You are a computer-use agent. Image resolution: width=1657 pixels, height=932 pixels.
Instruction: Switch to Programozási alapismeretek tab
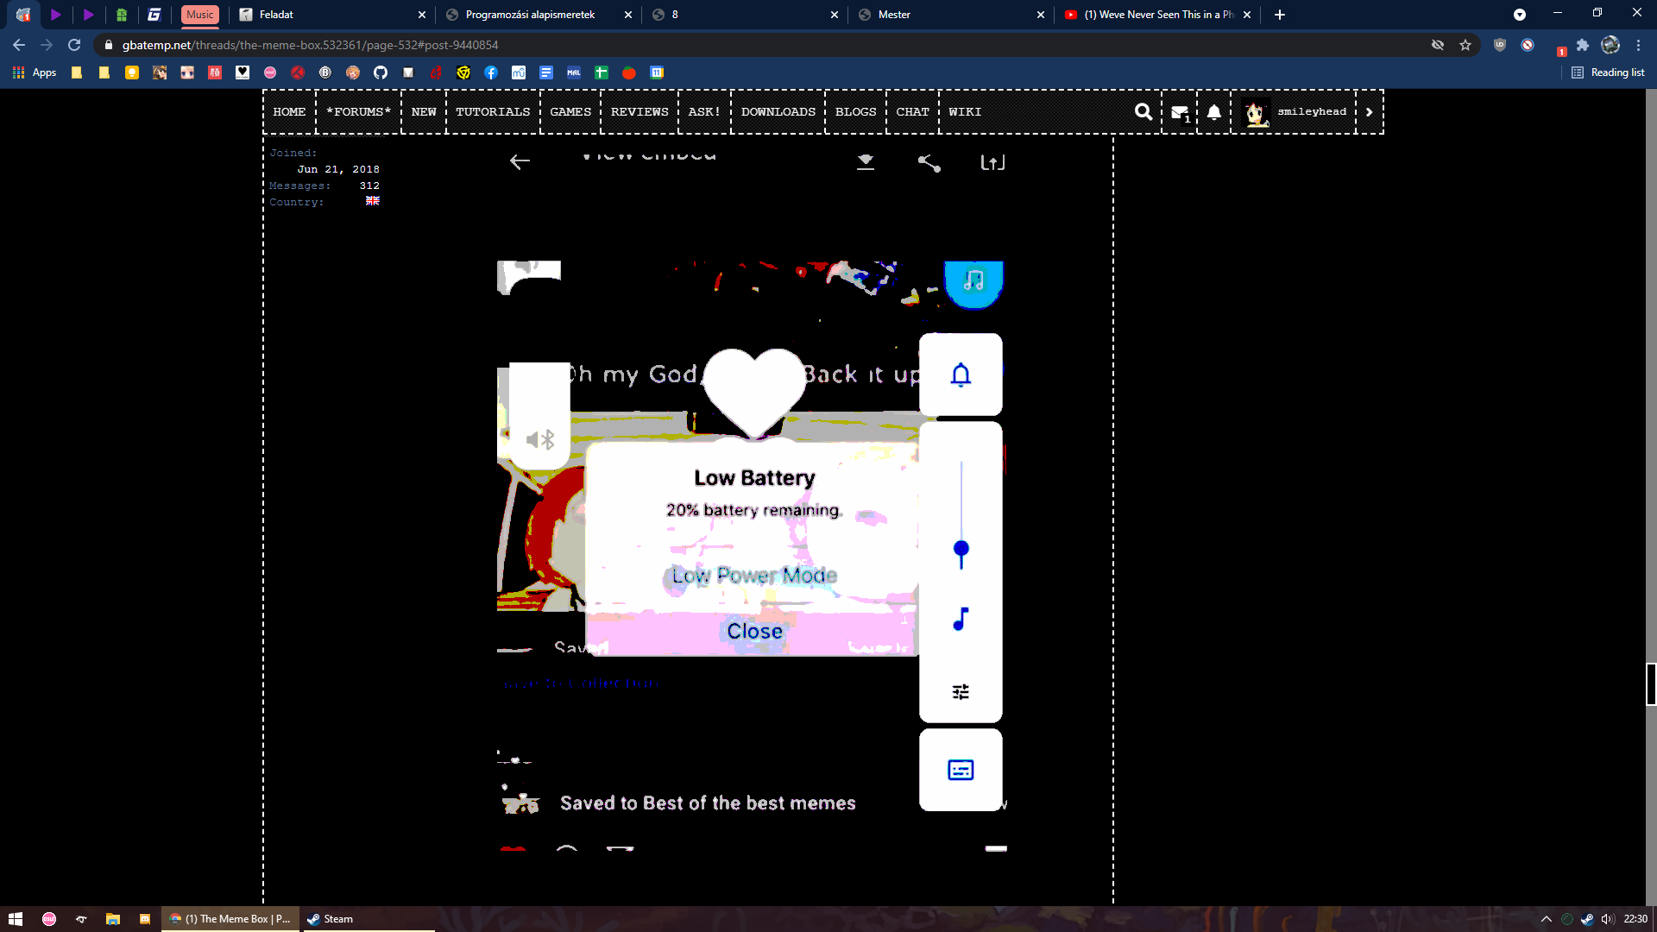539,15
